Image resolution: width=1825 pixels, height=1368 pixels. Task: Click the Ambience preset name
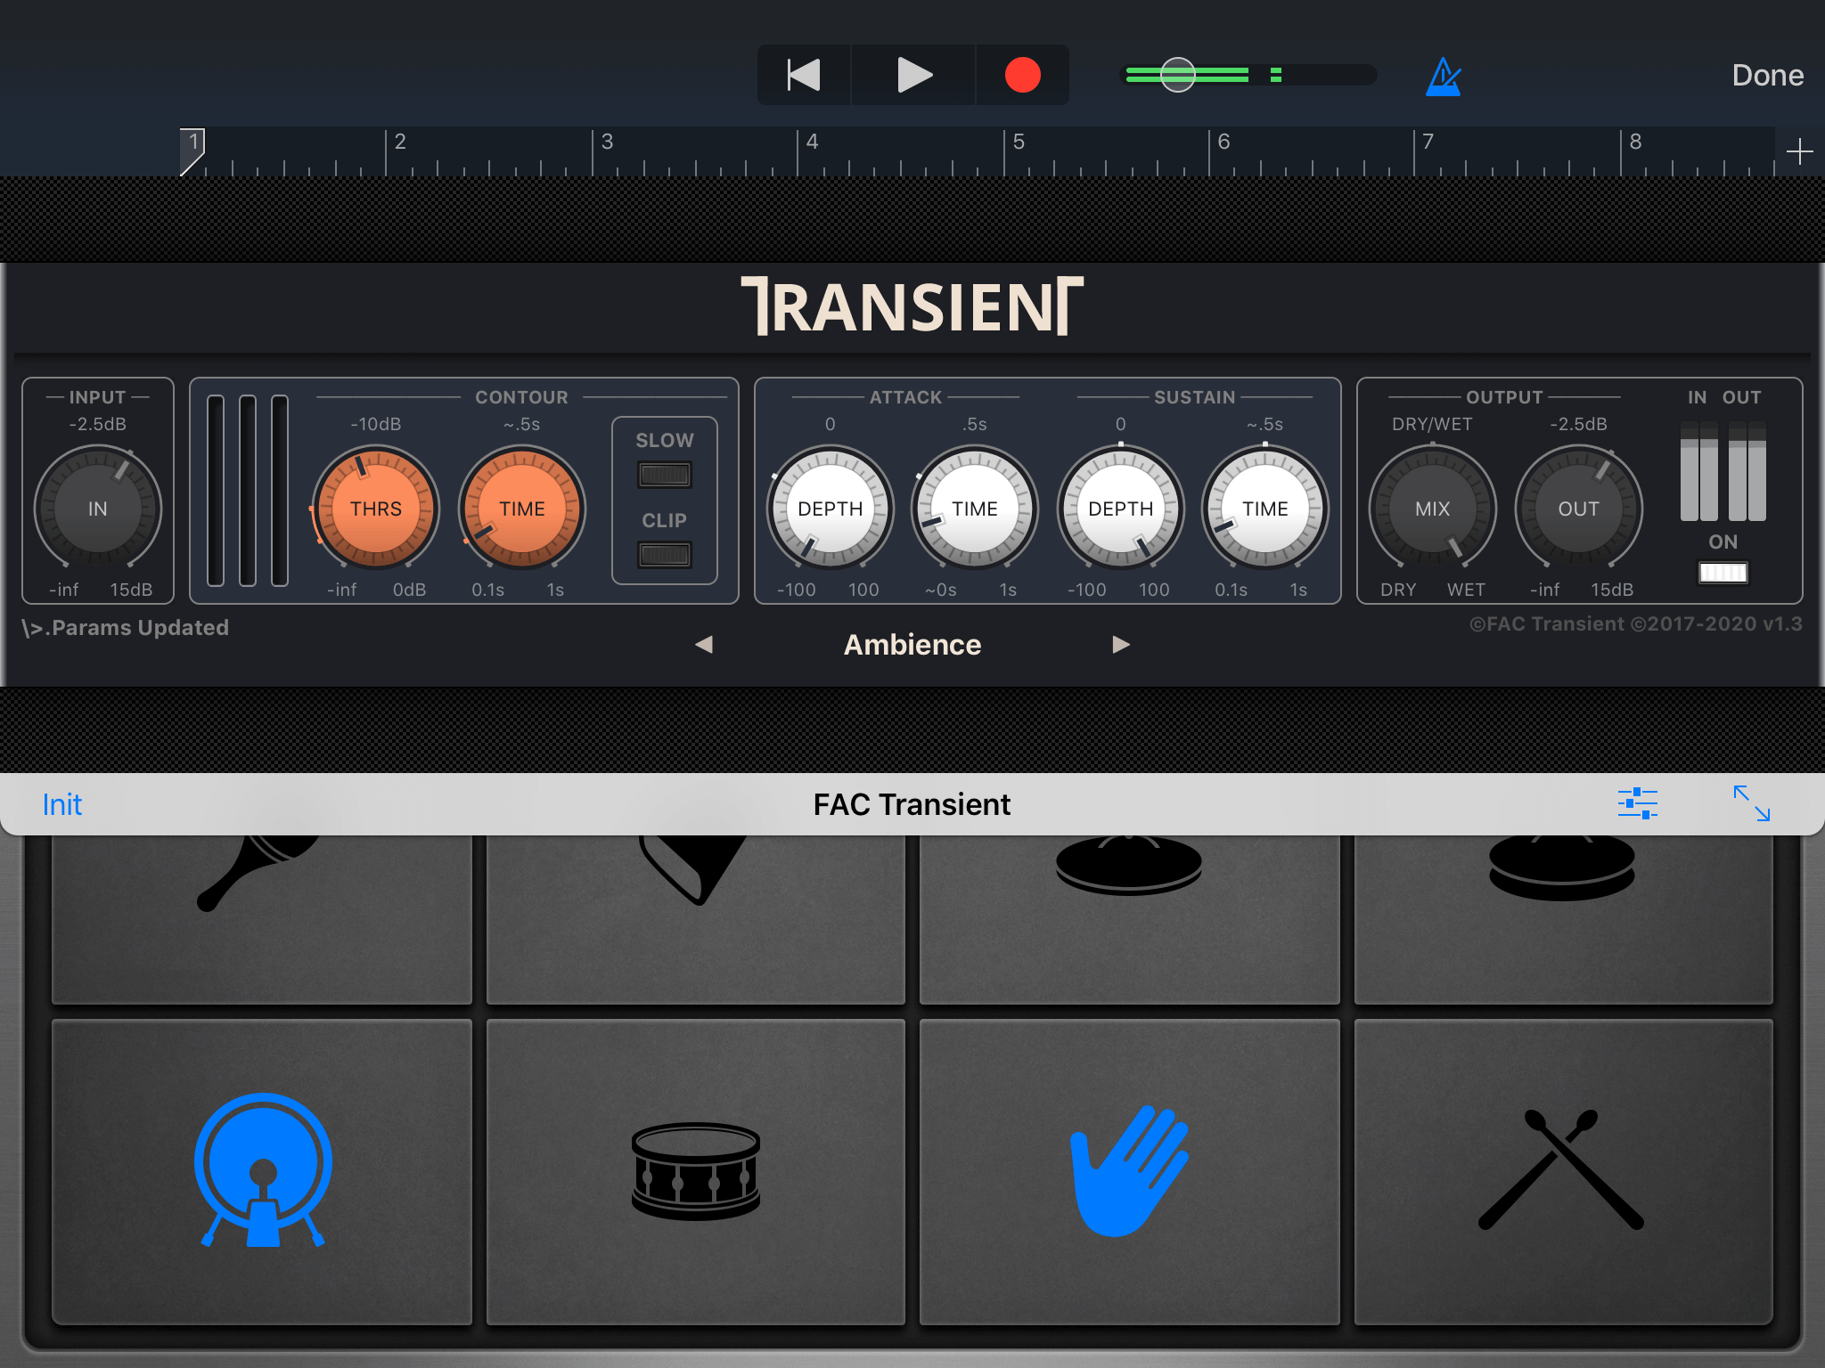[912, 644]
